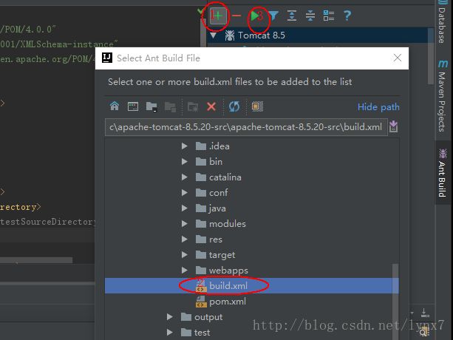Select the Tomcat 8.5 build entry

[319, 35]
